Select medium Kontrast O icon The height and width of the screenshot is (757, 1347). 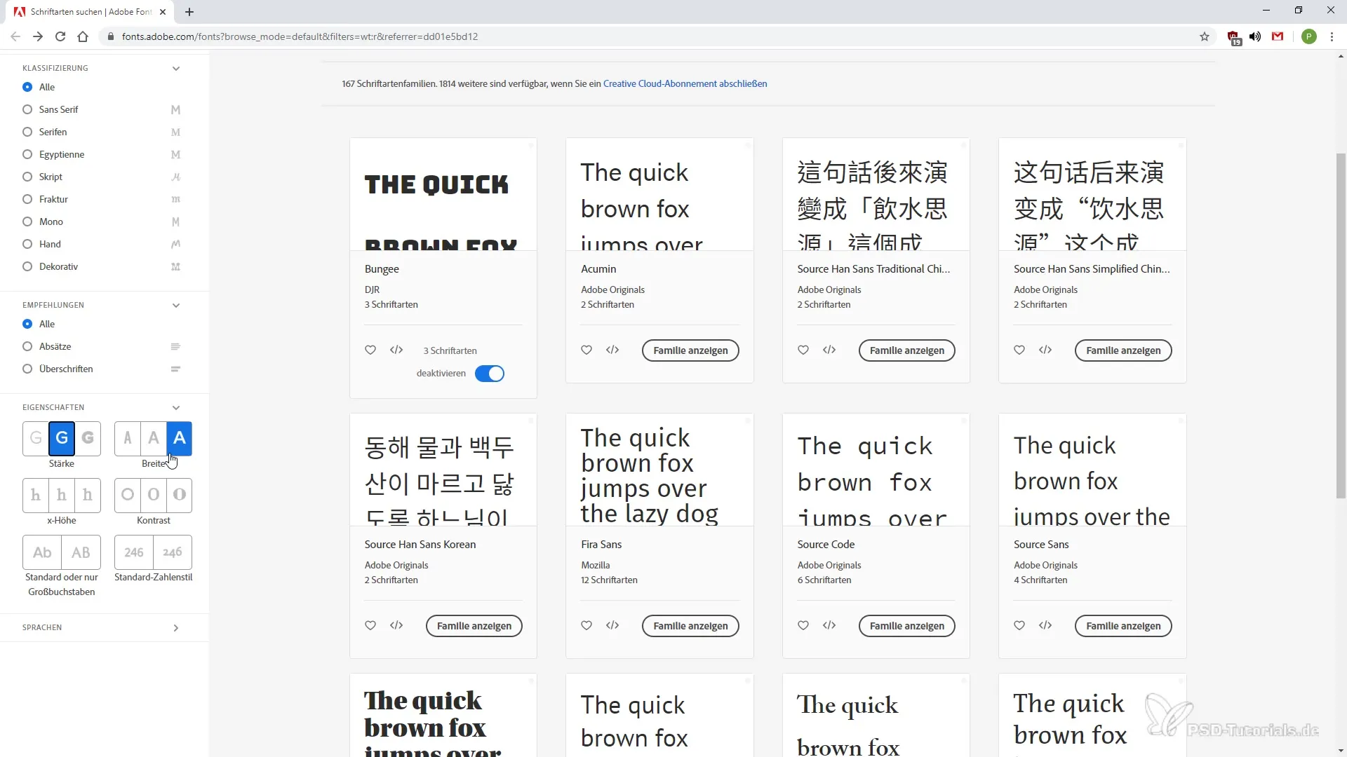click(x=154, y=495)
